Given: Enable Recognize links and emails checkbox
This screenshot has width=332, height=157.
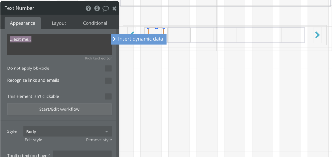Looking at the screenshot, I should click(108, 80).
